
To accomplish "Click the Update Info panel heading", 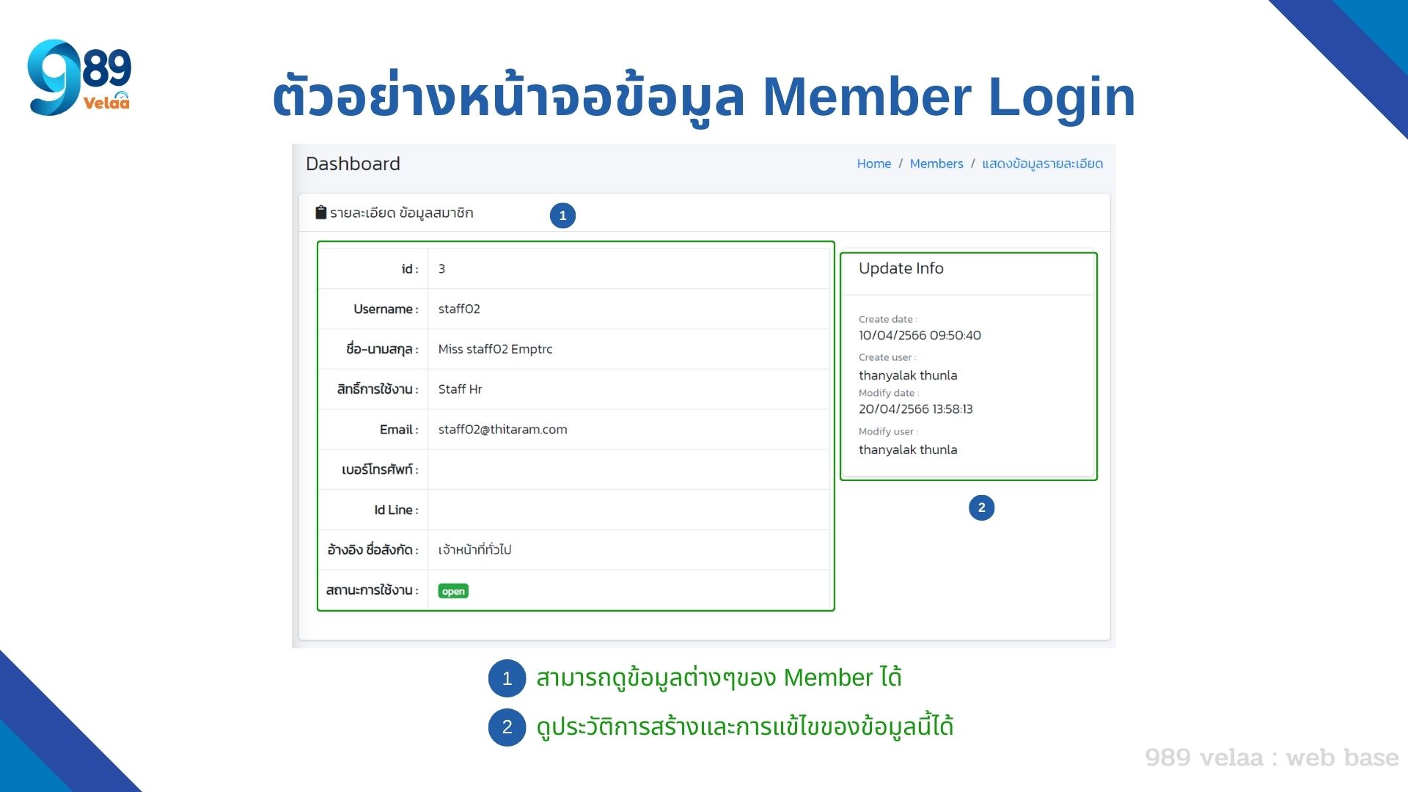I will [x=901, y=268].
